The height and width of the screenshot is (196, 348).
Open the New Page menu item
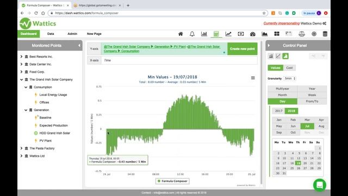94,34
